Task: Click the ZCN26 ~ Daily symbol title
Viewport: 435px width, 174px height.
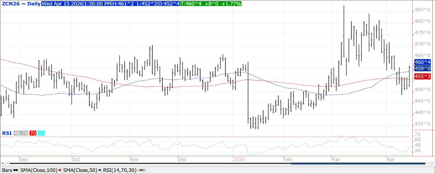Action: 21,4
